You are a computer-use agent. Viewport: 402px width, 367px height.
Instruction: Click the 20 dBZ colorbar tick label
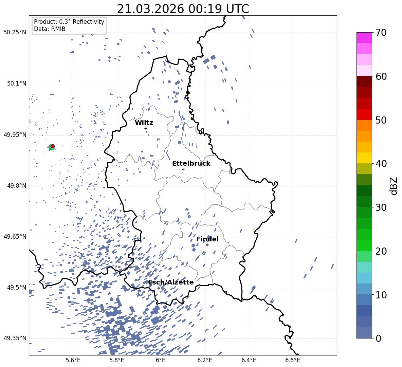point(381,251)
